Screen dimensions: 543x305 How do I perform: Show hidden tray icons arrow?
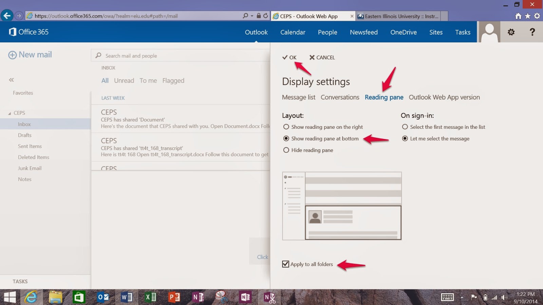tap(462, 298)
